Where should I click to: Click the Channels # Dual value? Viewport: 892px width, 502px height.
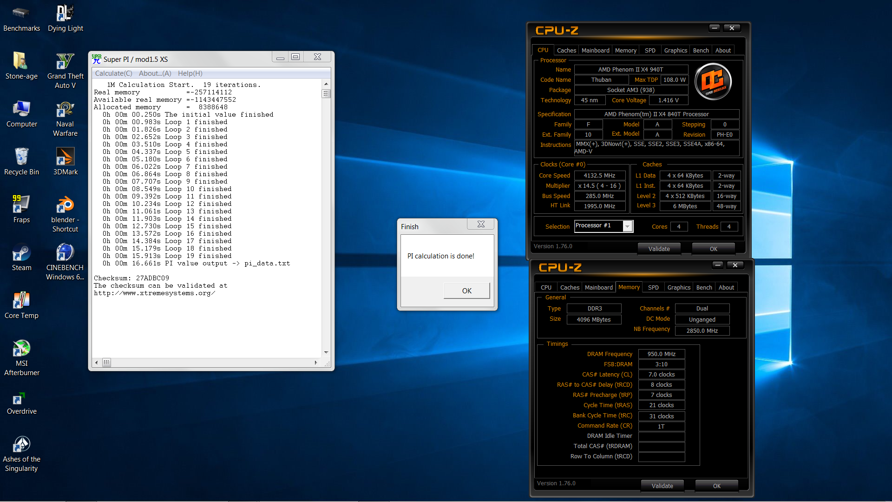point(702,308)
